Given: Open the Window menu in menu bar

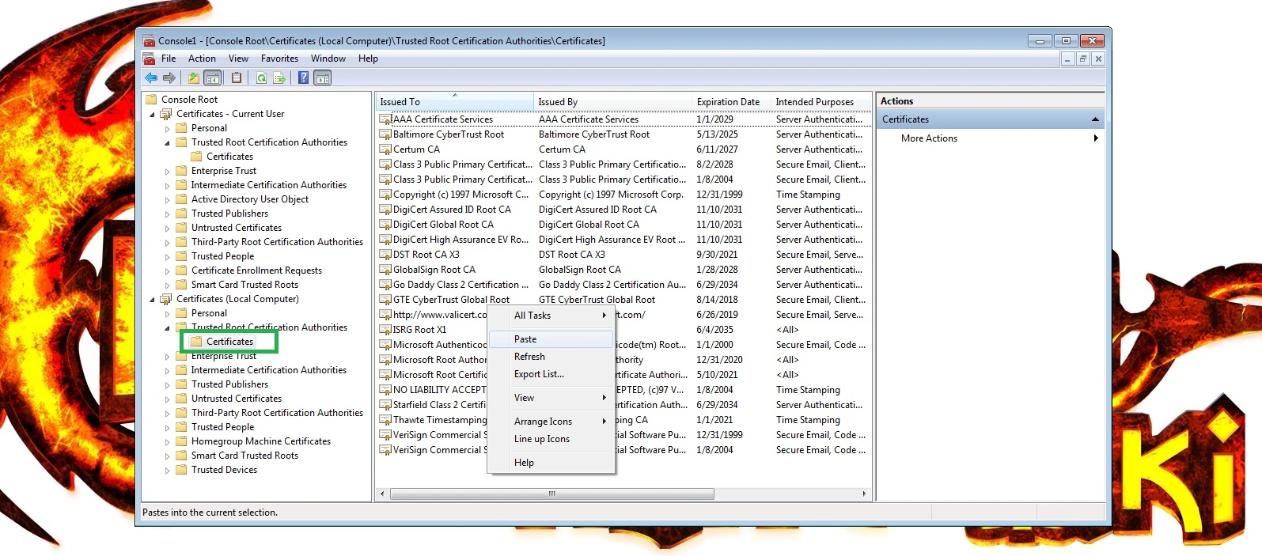Looking at the screenshot, I should (328, 59).
